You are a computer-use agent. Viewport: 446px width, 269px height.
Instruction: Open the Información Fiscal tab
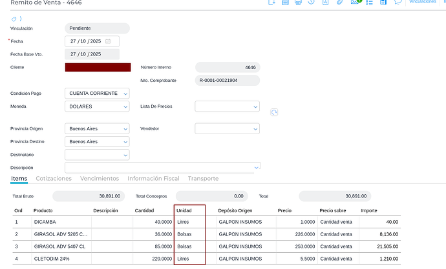click(x=153, y=179)
